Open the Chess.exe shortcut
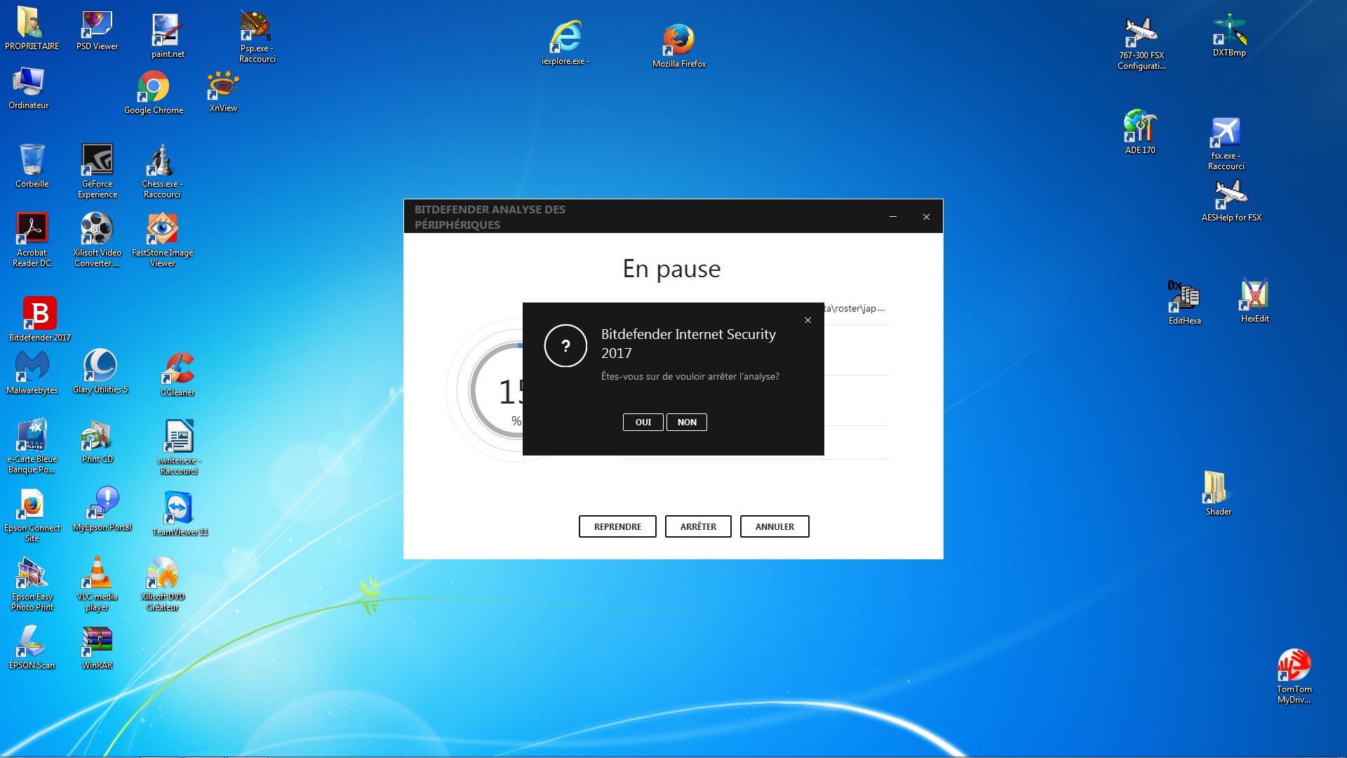 162,171
